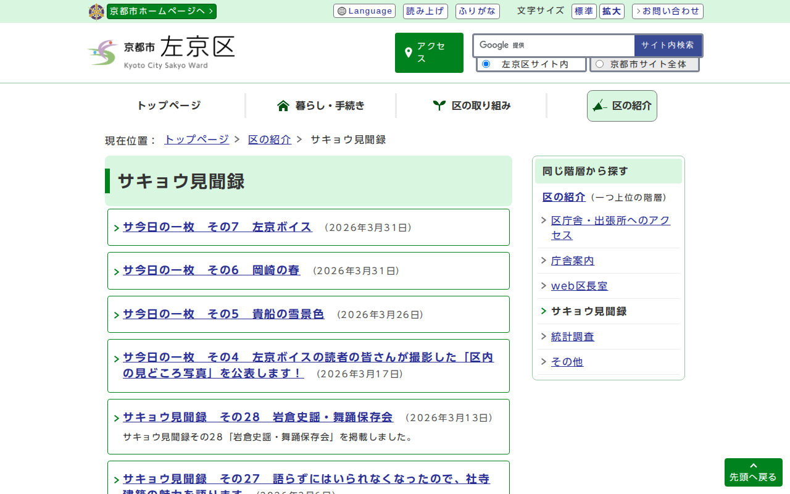Click the up arrow 先頭へ戻る button
790x494 pixels.
pos(753,472)
